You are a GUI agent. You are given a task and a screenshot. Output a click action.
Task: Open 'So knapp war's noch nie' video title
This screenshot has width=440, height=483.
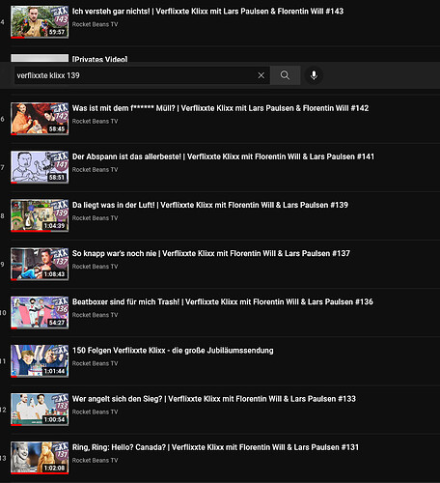click(x=211, y=254)
